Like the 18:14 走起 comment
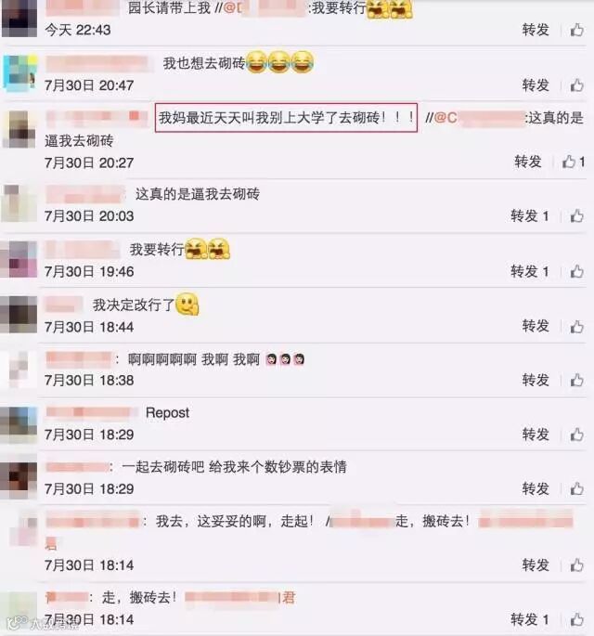Image resolution: width=594 pixels, height=636 pixels. [x=577, y=565]
